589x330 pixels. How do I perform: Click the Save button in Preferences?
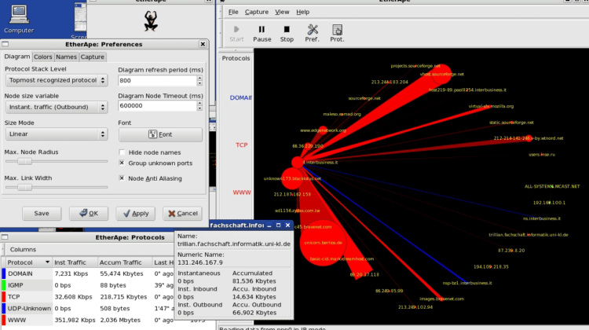[42, 213]
